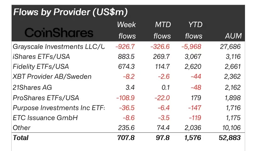
Task: Click the Flows by Provider title
Action: click(70, 12)
